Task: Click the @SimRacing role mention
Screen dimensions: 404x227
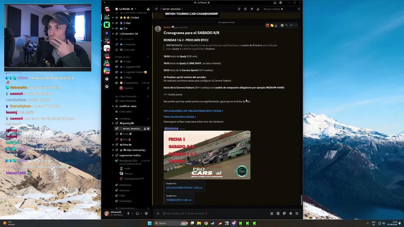Action: [x=171, y=129]
